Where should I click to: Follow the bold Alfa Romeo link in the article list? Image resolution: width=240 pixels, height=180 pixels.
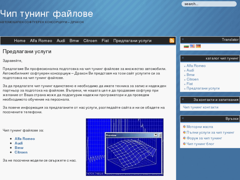click(25, 139)
